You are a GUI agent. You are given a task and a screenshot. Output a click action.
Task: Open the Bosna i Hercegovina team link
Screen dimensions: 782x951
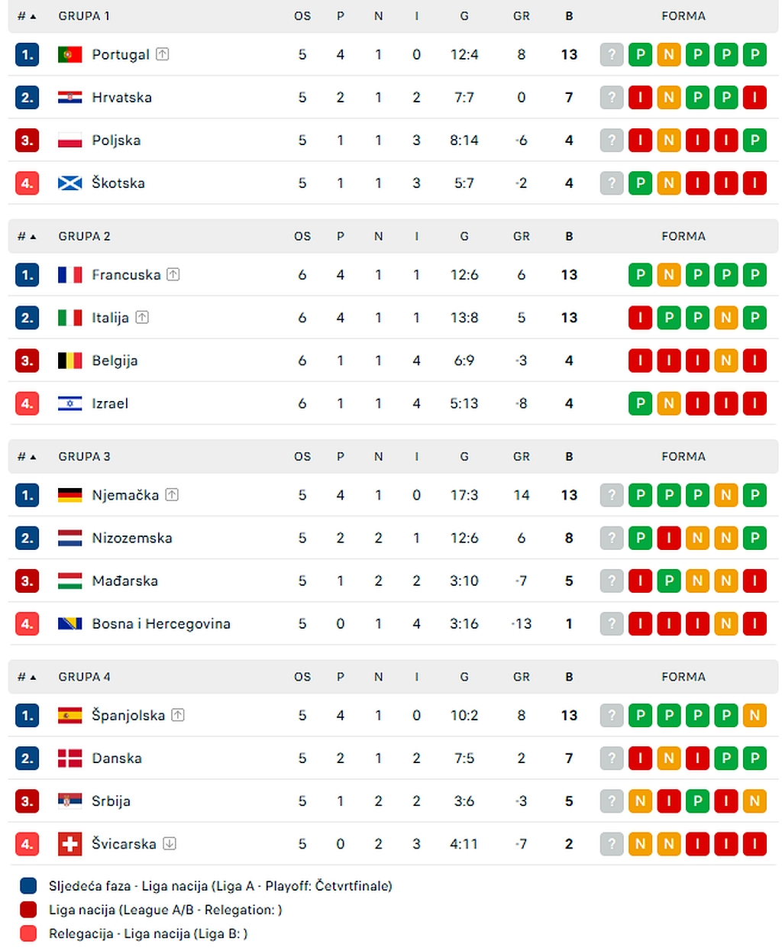point(161,623)
